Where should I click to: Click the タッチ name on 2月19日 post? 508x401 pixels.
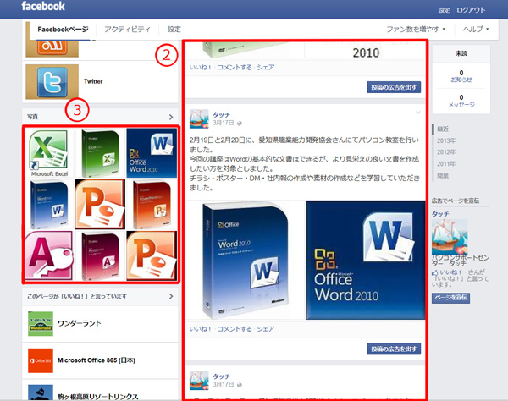(221, 114)
